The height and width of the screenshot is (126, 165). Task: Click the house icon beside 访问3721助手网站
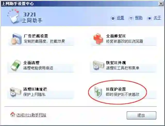point(13,115)
